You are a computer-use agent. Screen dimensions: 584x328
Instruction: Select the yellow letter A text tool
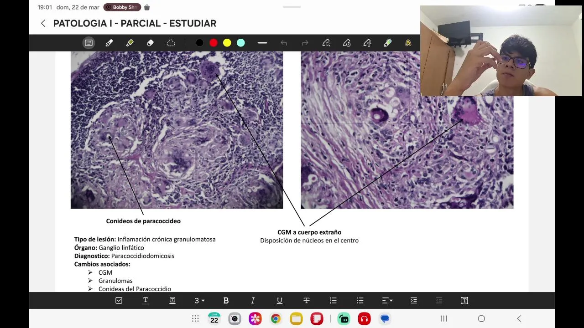(x=408, y=43)
